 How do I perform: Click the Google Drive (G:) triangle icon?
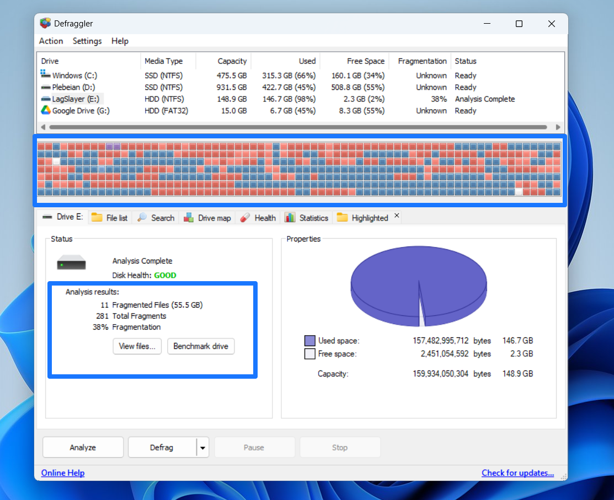click(45, 110)
